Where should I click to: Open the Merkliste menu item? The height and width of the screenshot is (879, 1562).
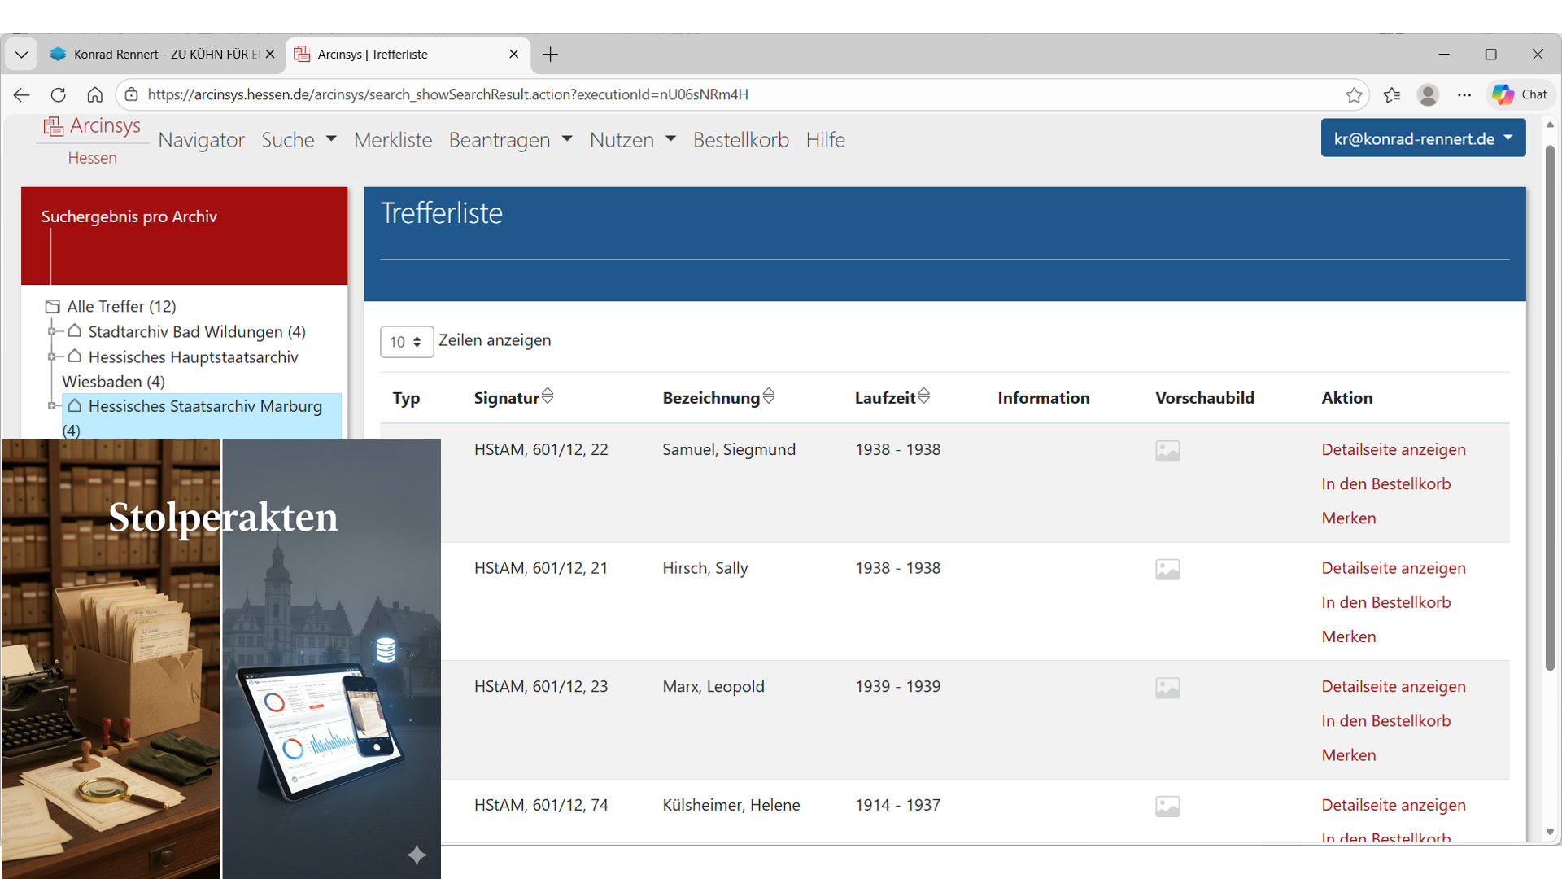pyautogui.click(x=393, y=140)
